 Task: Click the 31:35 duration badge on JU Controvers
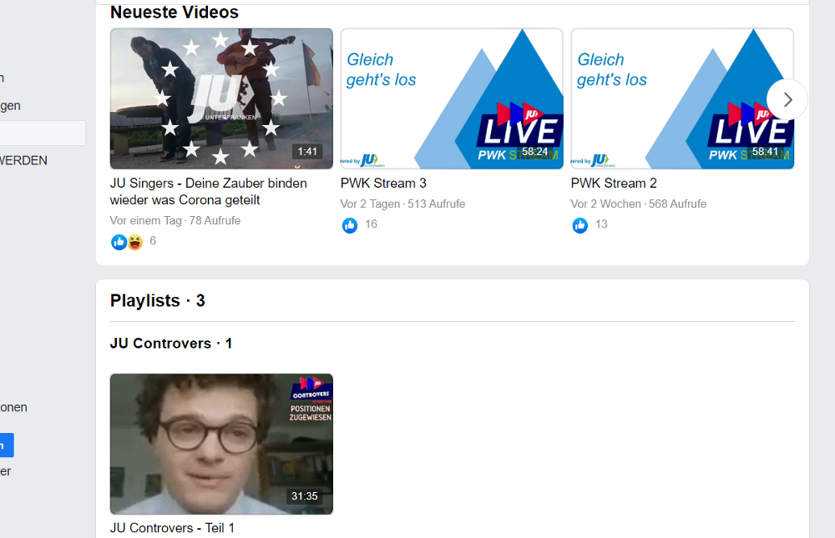[304, 496]
